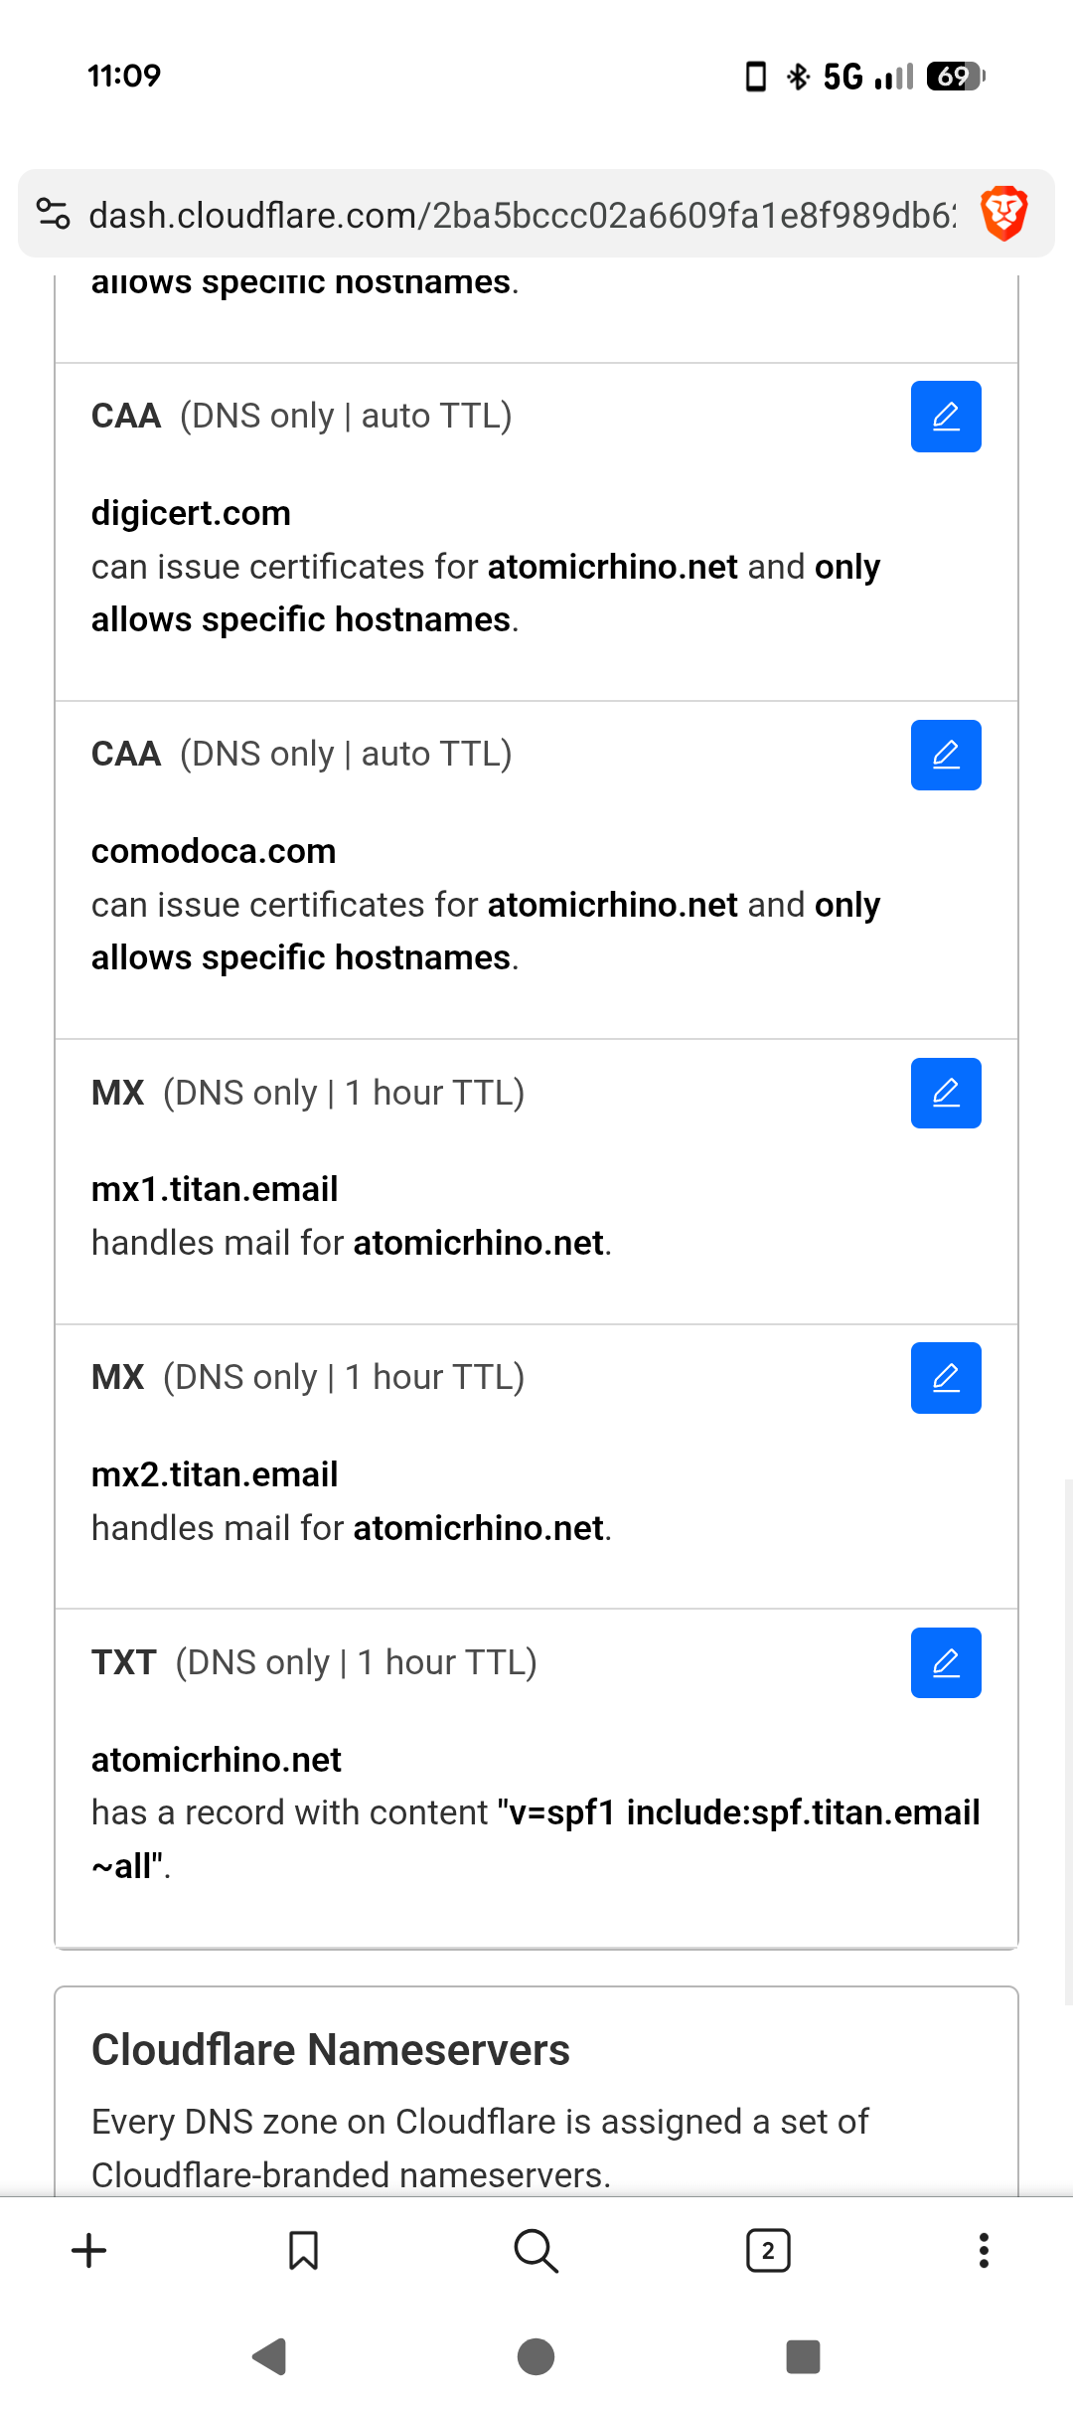Edit the mx2.titan.email MX record
The image size is (1073, 2410).
tap(946, 1378)
